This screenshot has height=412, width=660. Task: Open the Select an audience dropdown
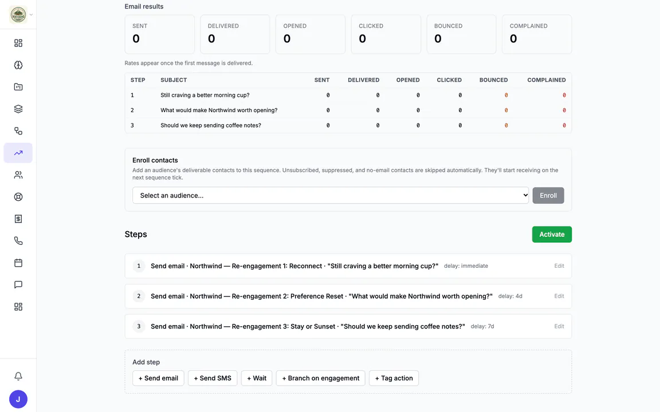(x=331, y=196)
